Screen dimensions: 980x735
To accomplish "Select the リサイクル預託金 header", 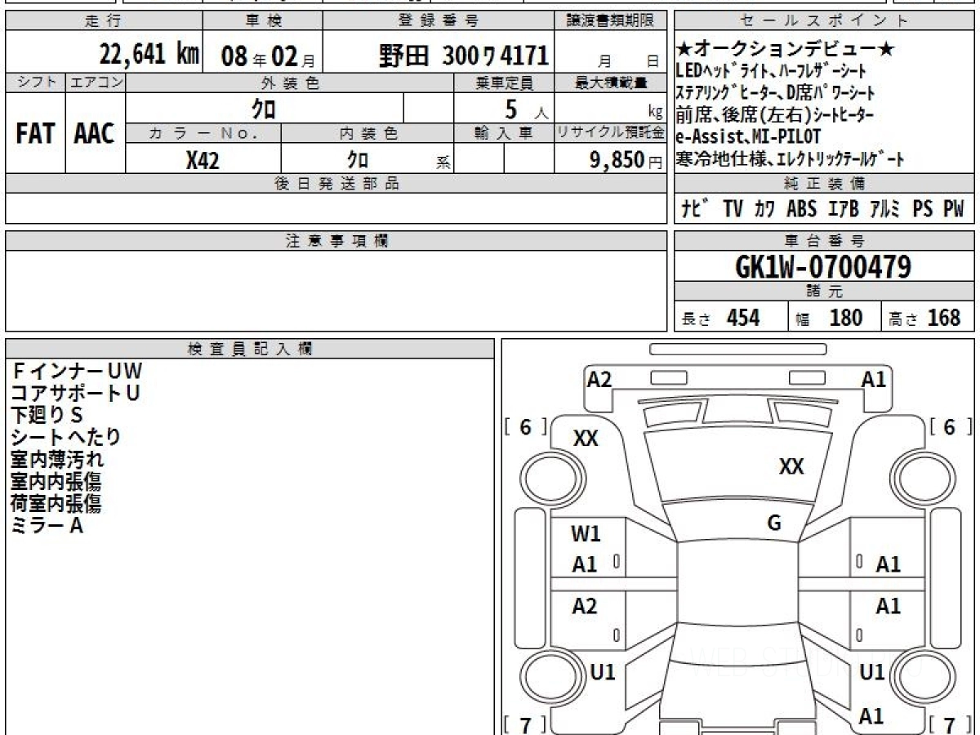I will (x=611, y=133).
